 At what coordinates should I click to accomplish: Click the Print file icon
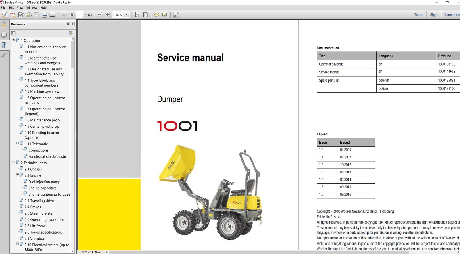coord(45,15)
